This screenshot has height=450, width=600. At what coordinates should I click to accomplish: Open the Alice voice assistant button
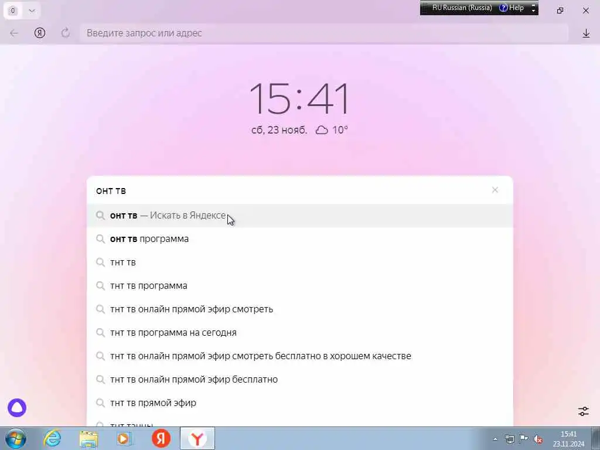point(17,408)
